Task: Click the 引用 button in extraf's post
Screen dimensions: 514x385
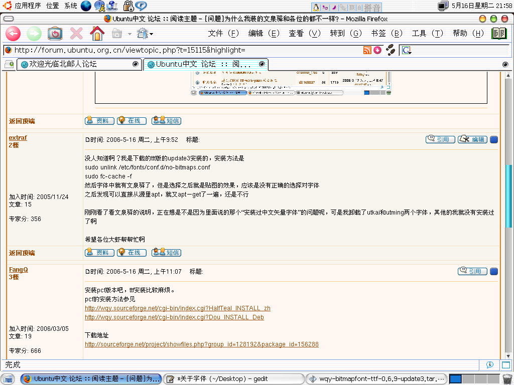Action: click(440, 139)
